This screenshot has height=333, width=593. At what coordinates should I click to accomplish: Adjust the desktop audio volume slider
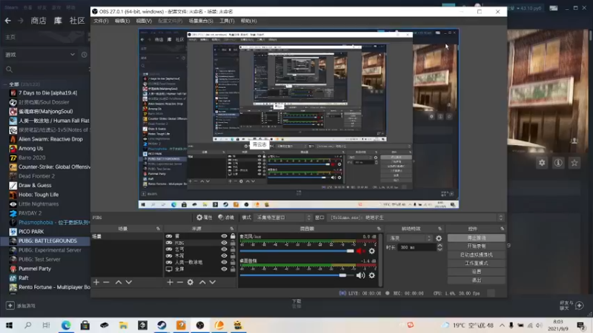click(x=297, y=275)
